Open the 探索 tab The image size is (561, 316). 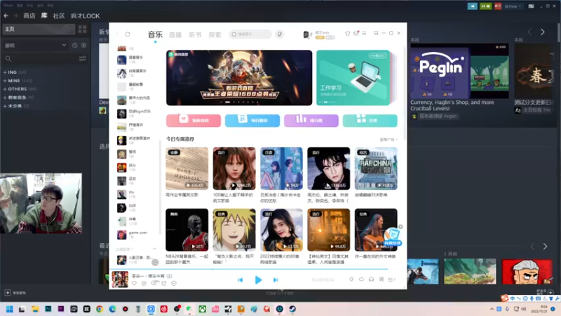[215, 34]
